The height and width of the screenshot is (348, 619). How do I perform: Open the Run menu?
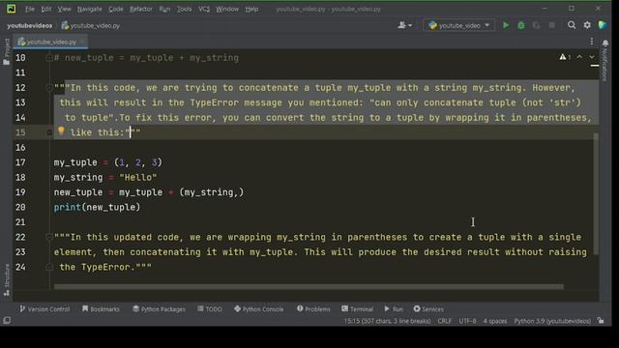point(164,9)
